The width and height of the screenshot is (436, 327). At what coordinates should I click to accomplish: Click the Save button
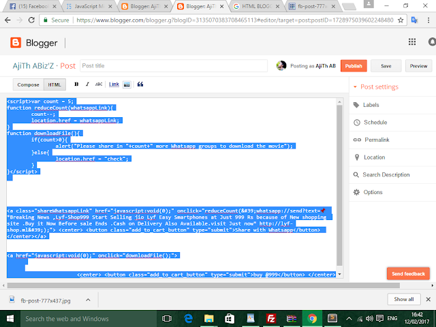(x=386, y=66)
